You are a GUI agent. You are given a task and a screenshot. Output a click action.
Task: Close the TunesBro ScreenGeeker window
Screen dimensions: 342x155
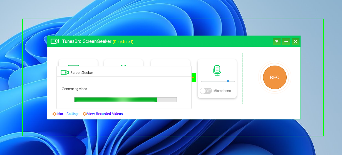(296, 41)
